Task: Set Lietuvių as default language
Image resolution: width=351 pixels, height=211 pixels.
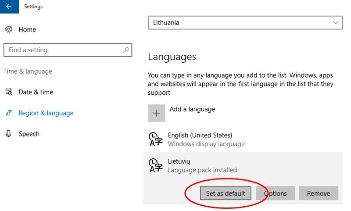Action: point(226,193)
